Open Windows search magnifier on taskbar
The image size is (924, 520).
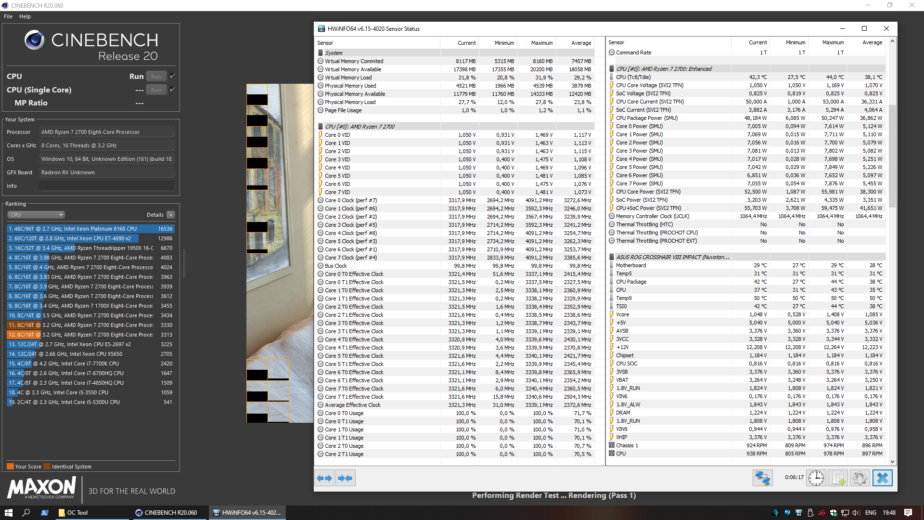pyautogui.click(x=26, y=513)
